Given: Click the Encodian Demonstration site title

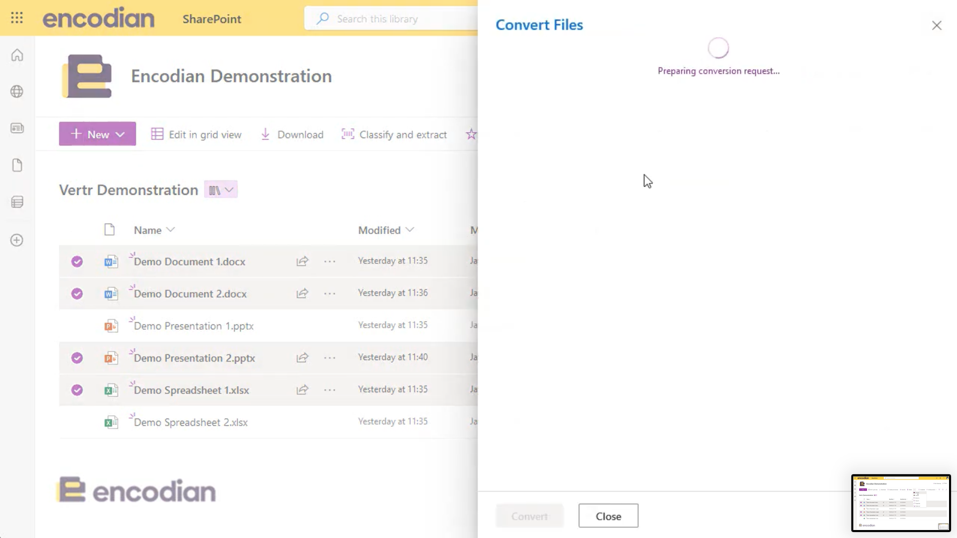Looking at the screenshot, I should click(x=231, y=76).
